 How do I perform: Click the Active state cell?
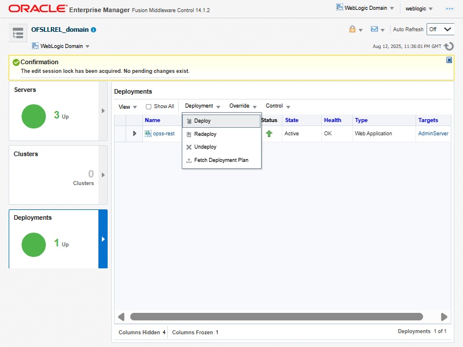tap(292, 134)
